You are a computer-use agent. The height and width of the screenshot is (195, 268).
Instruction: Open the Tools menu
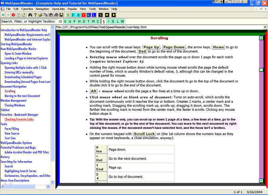point(92,9)
